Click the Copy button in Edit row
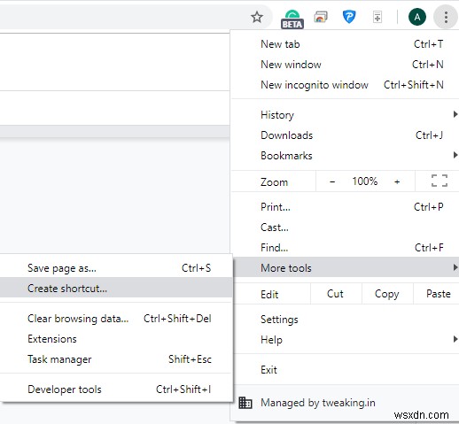Screen dimensions: 459x424 click(x=387, y=294)
